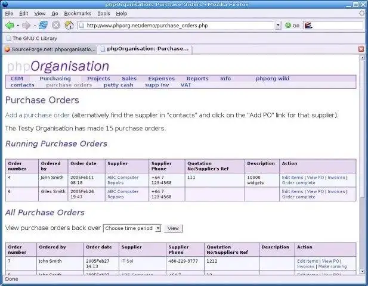Click View PO for order 7
This screenshot has height=286, width=368.
pyautogui.click(x=330, y=261)
